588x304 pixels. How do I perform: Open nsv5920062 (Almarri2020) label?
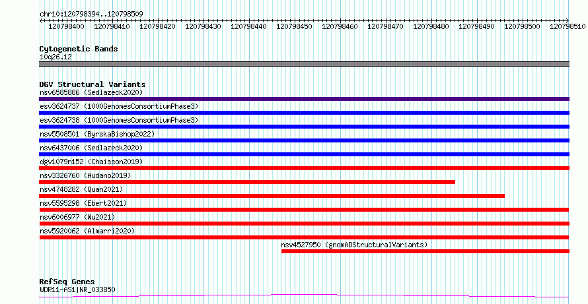[87, 231]
